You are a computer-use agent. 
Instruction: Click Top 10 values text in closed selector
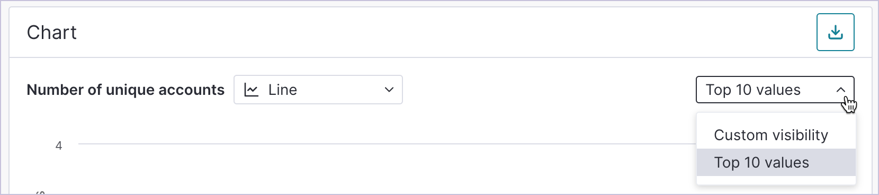click(753, 90)
